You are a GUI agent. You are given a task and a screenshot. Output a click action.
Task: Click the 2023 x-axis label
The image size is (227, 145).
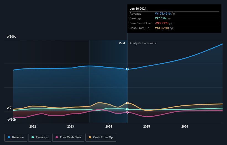(71, 126)
